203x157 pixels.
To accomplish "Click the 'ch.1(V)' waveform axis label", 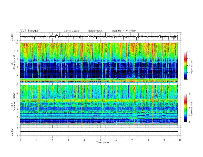I will [12, 36].
